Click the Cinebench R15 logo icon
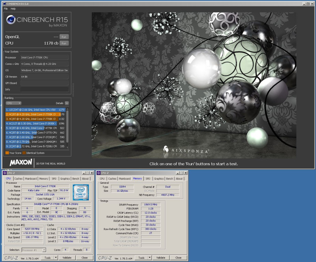 pyautogui.click(x=11, y=20)
